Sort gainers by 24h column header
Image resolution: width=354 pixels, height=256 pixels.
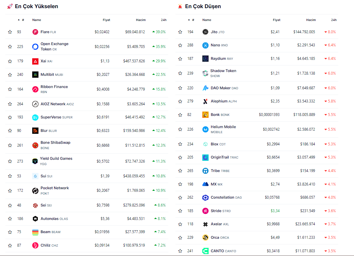(164, 20)
